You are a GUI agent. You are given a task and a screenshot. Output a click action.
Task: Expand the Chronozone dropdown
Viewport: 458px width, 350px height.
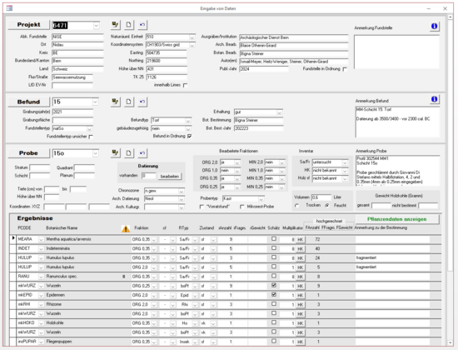click(182, 191)
